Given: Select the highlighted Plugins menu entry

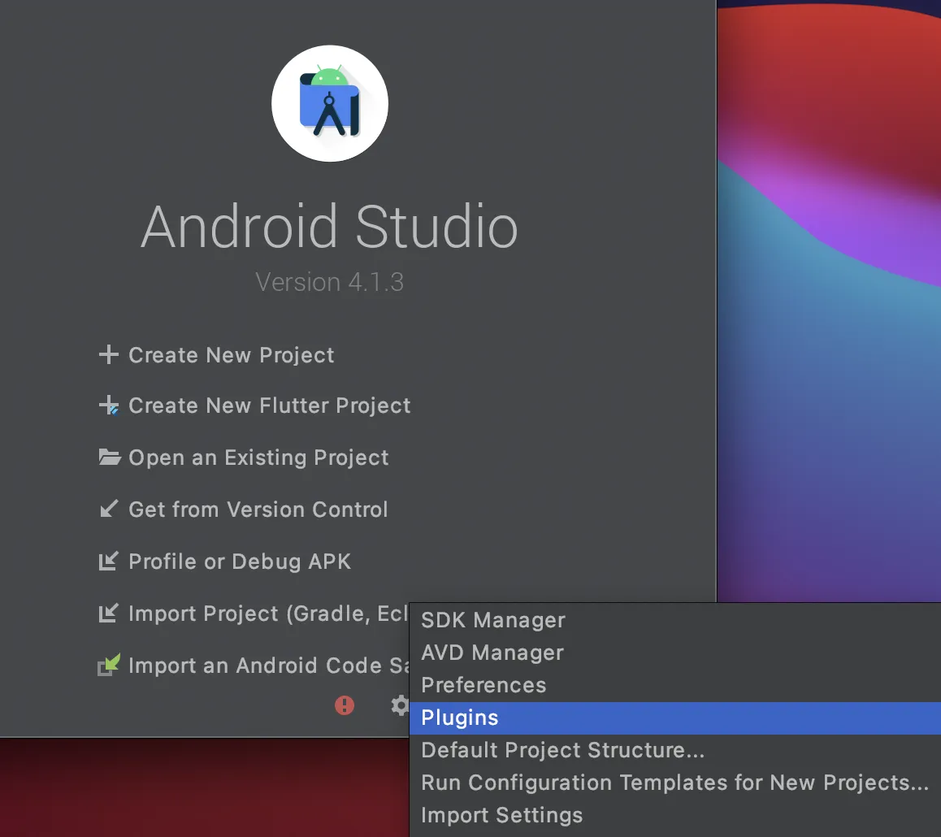Looking at the screenshot, I should 675,718.
